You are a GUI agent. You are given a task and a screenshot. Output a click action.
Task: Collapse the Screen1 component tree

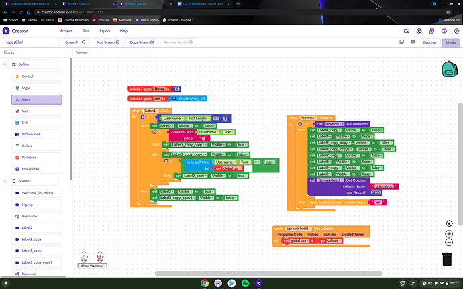point(5,181)
